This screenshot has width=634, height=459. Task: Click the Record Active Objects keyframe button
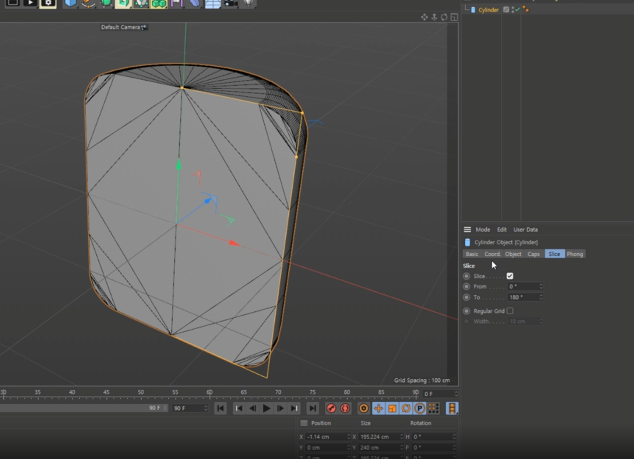[x=331, y=408]
